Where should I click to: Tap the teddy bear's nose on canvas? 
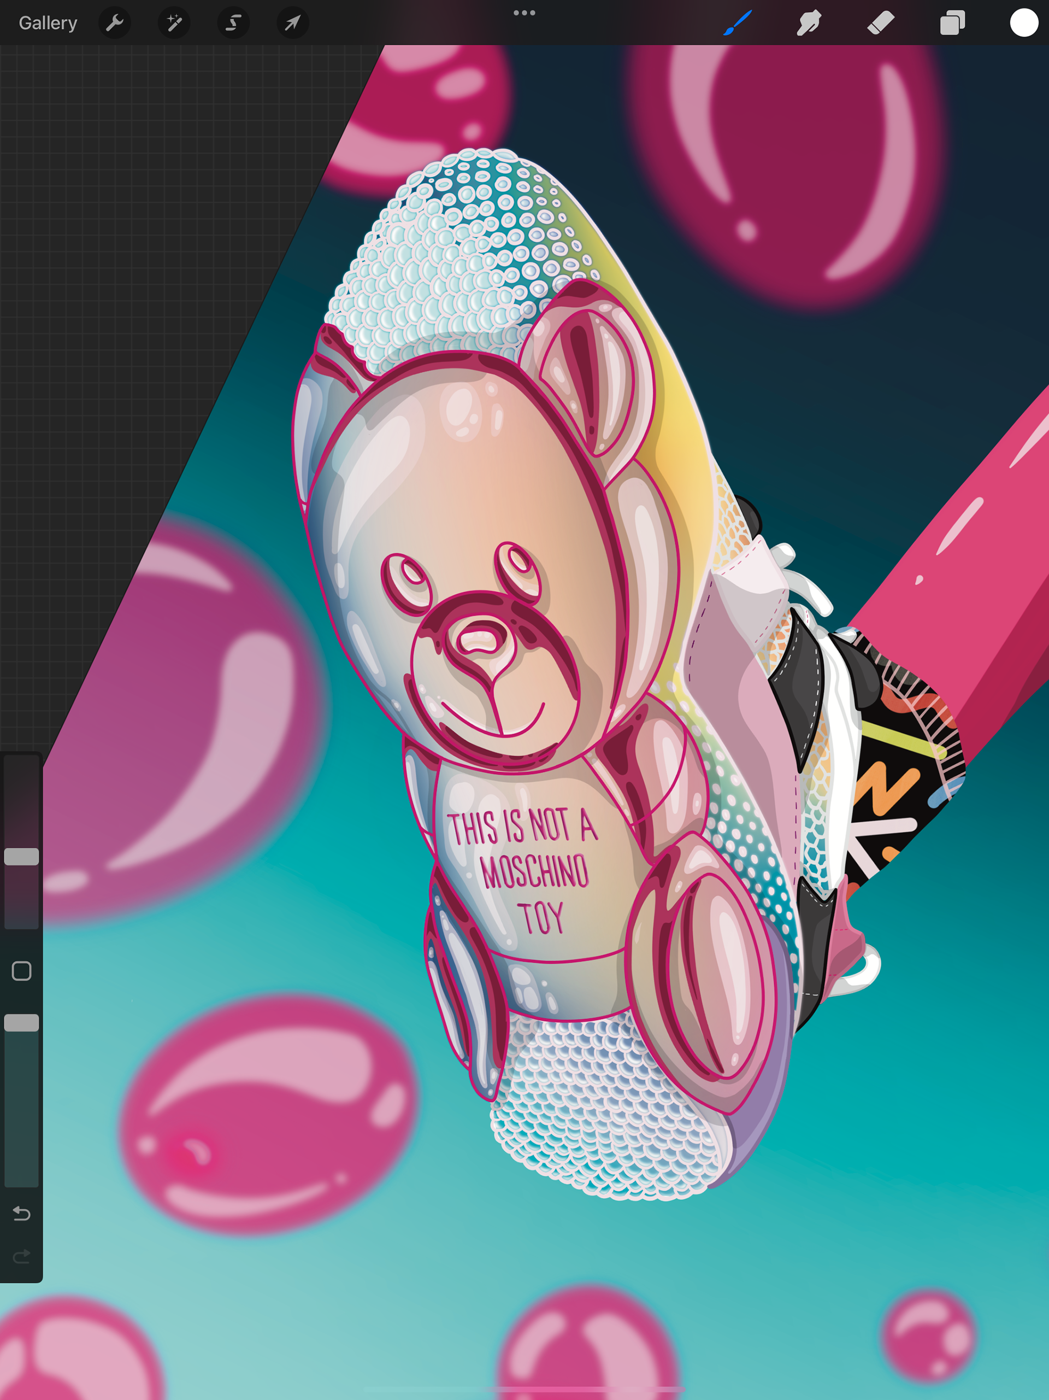[x=479, y=641]
